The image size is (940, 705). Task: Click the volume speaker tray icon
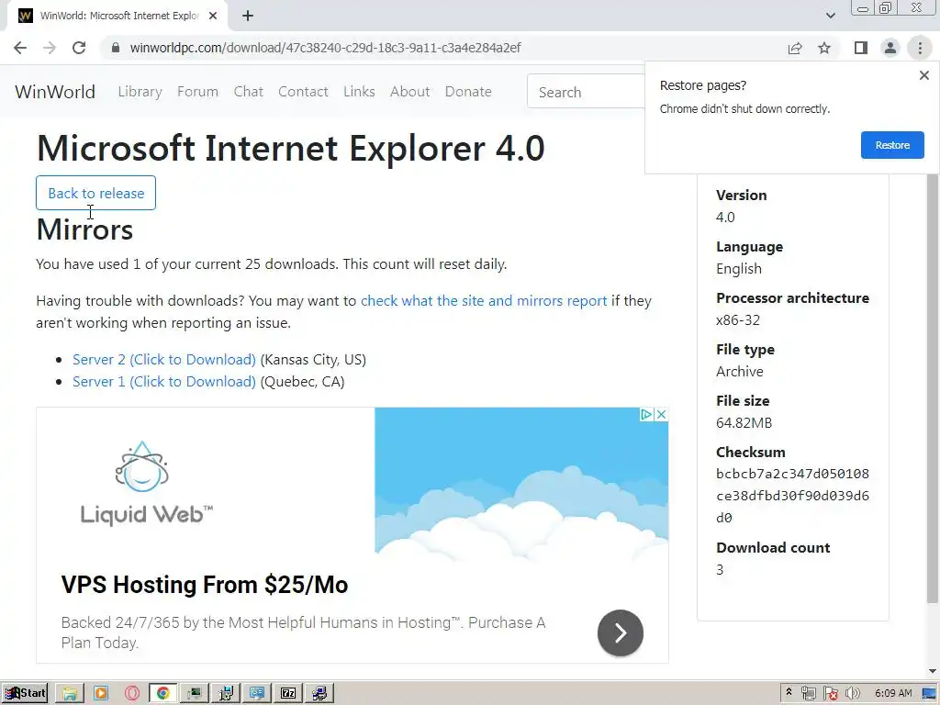click(853, 694)
